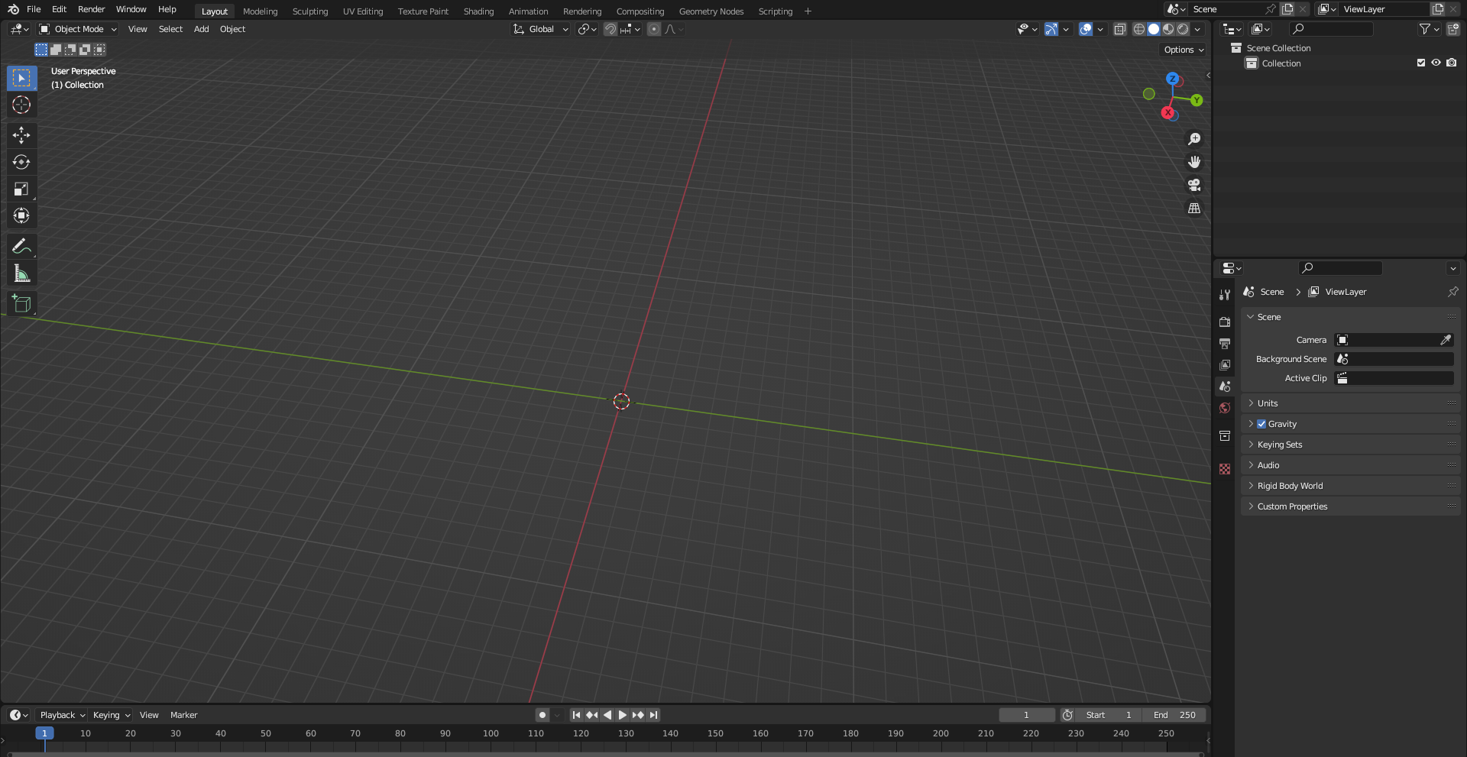Click the Start frame field
The image size is (1467, 757).
click(1110, 715)
